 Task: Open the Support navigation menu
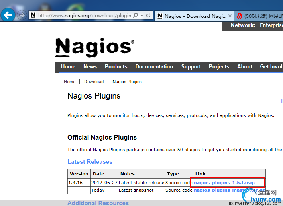(191, 67)
